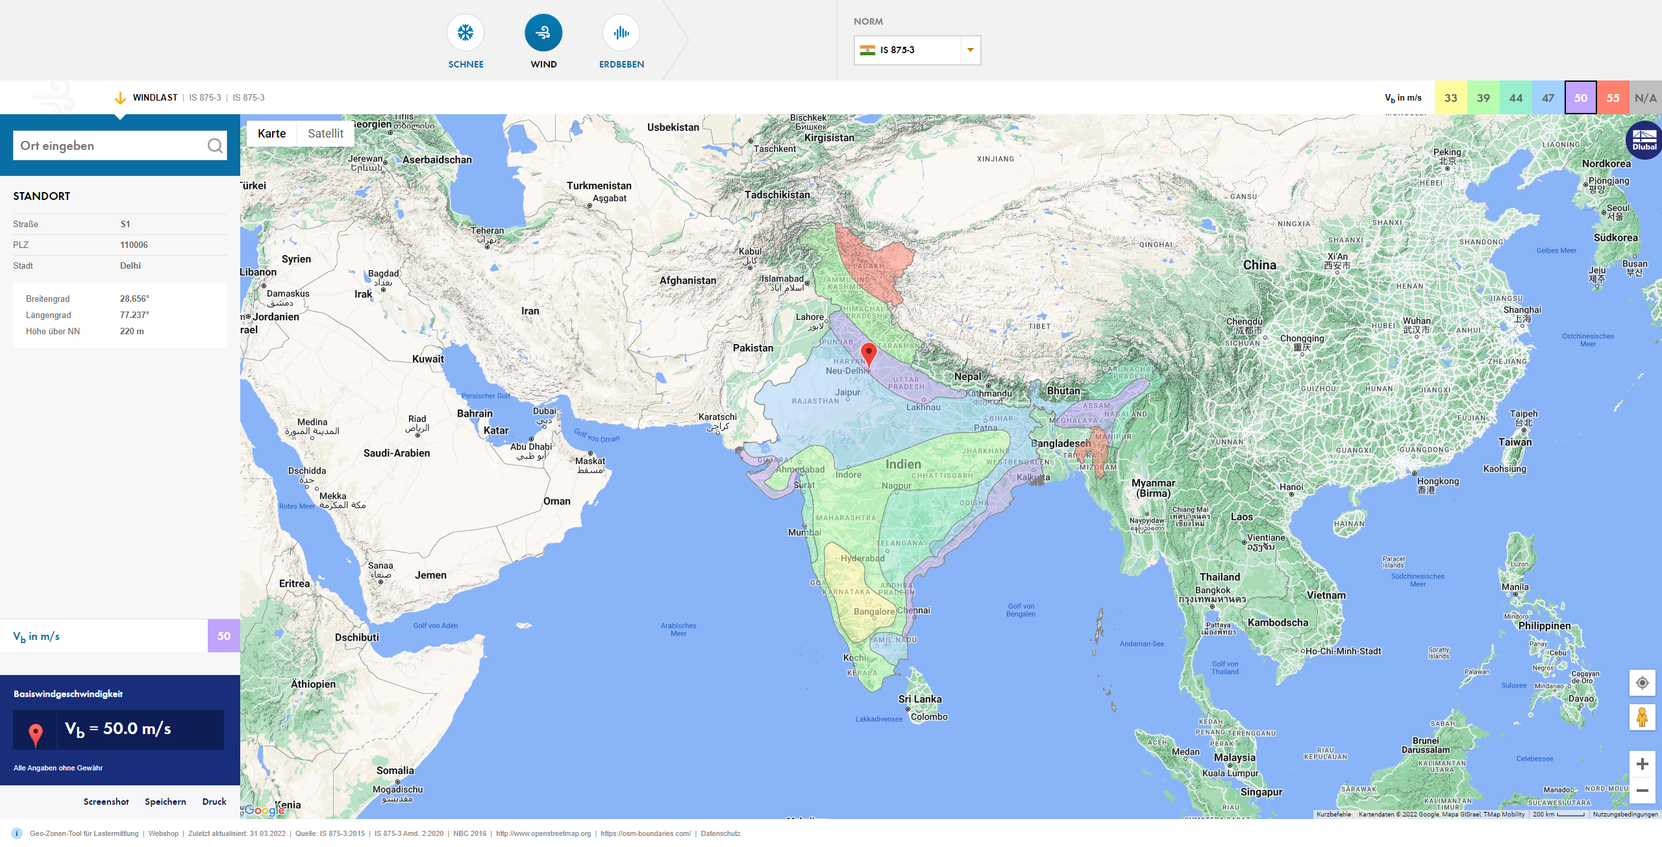Open the NORM IS 875-3 dropdown
The image size is (1662, 847).
point(970,50)
